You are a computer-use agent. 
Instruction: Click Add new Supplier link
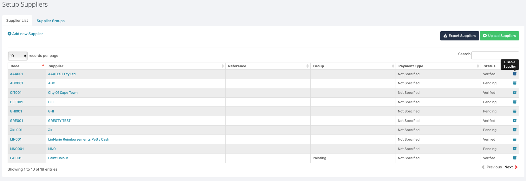25,34
